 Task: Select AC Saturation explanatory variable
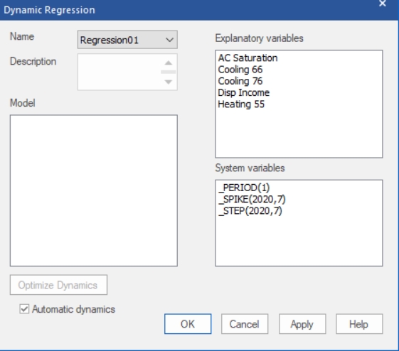(x=248, y=58)
